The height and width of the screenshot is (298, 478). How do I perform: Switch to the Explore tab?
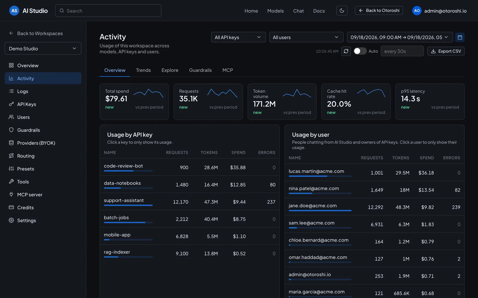click(170, 70)
